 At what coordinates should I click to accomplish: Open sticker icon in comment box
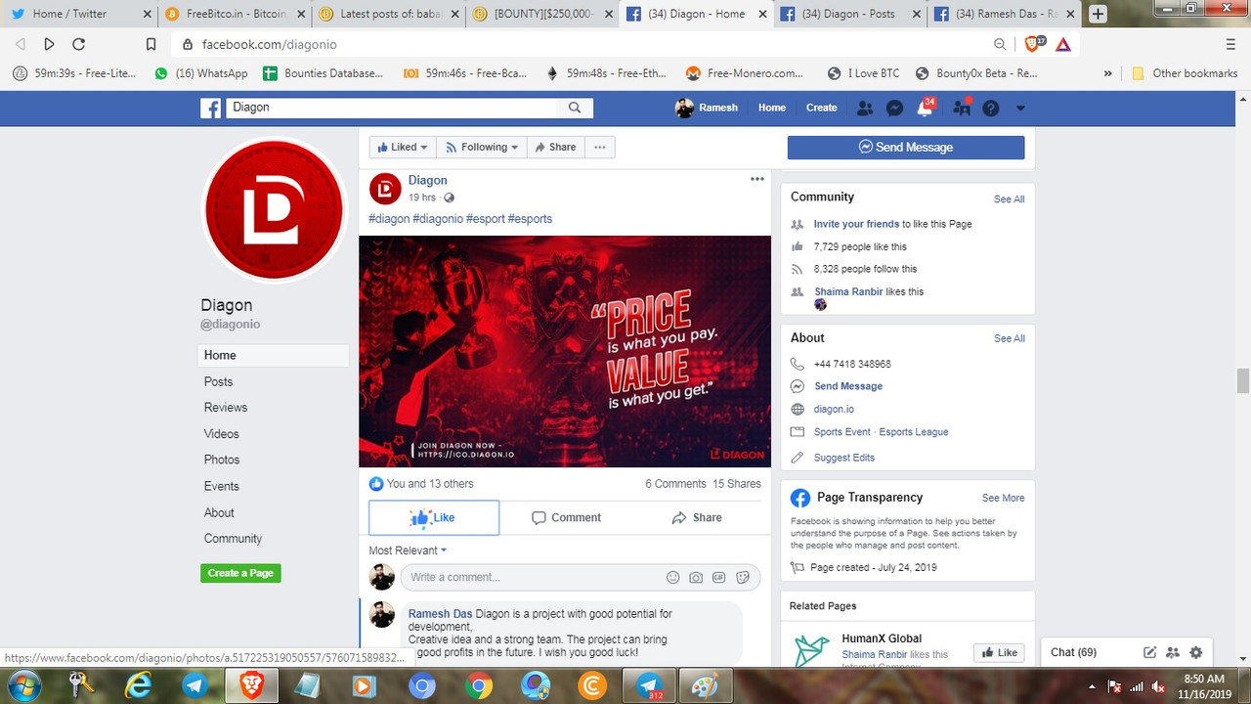point(743,577)
